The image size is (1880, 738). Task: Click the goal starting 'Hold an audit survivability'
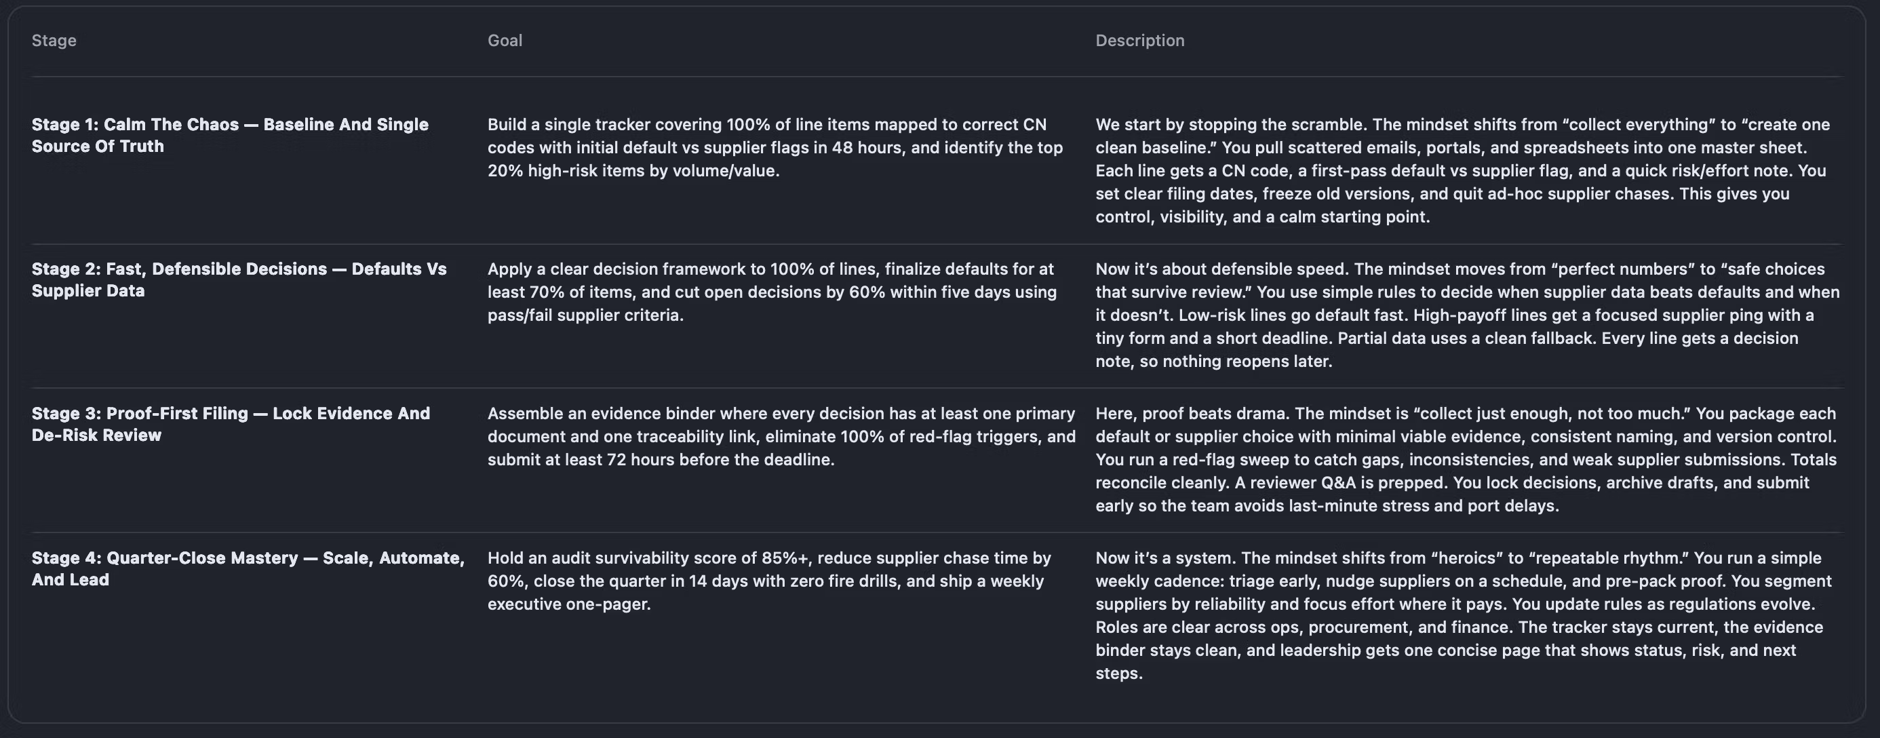click(x=768, y=581)
